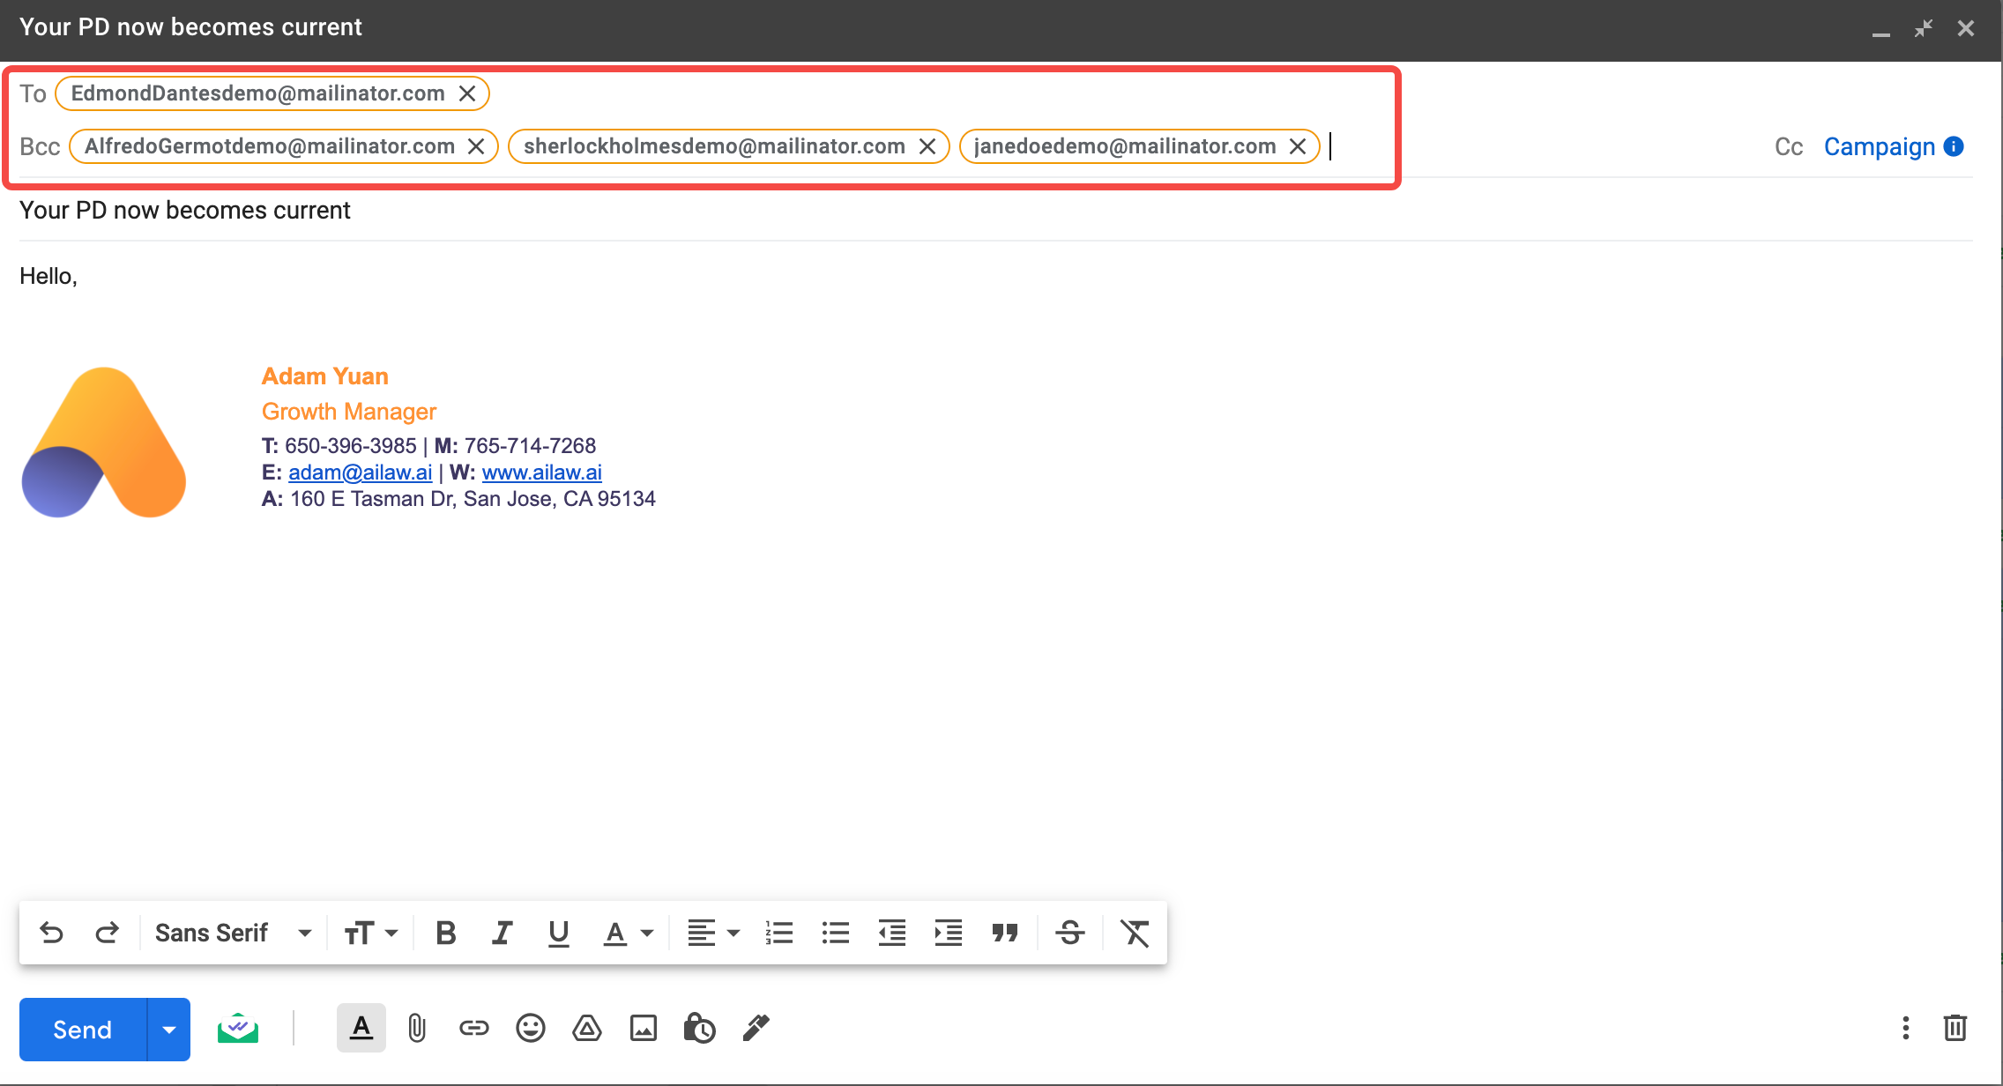Discard the draft with trash icon
Viewport: 2003px width, 1086px height.
(1955, 1028)
